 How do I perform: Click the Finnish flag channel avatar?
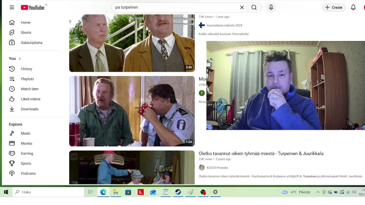point(202,25)
